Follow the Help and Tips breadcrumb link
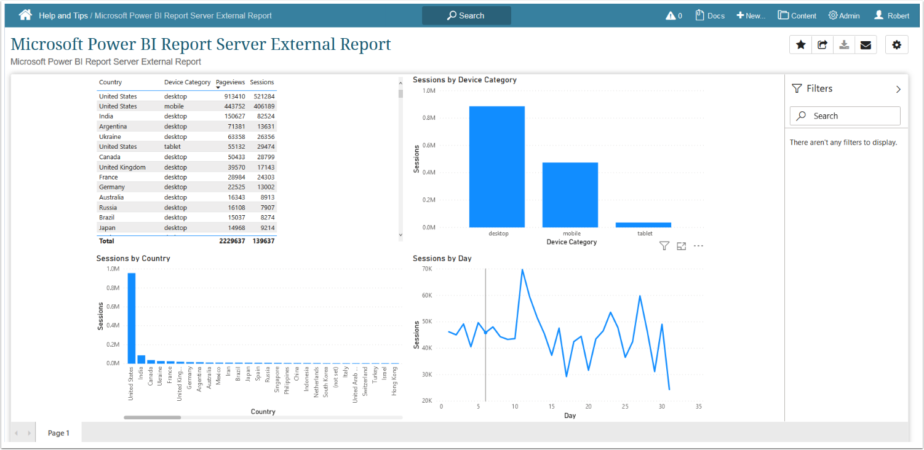Screen dimensions: 924x450 pyautogui.click(x=63, y=15)
